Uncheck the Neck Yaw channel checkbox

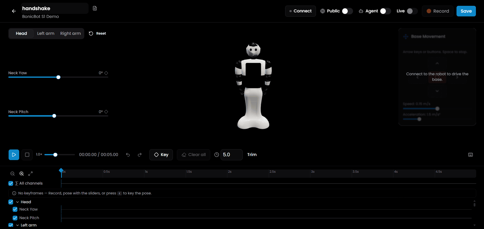pos(15,209)
